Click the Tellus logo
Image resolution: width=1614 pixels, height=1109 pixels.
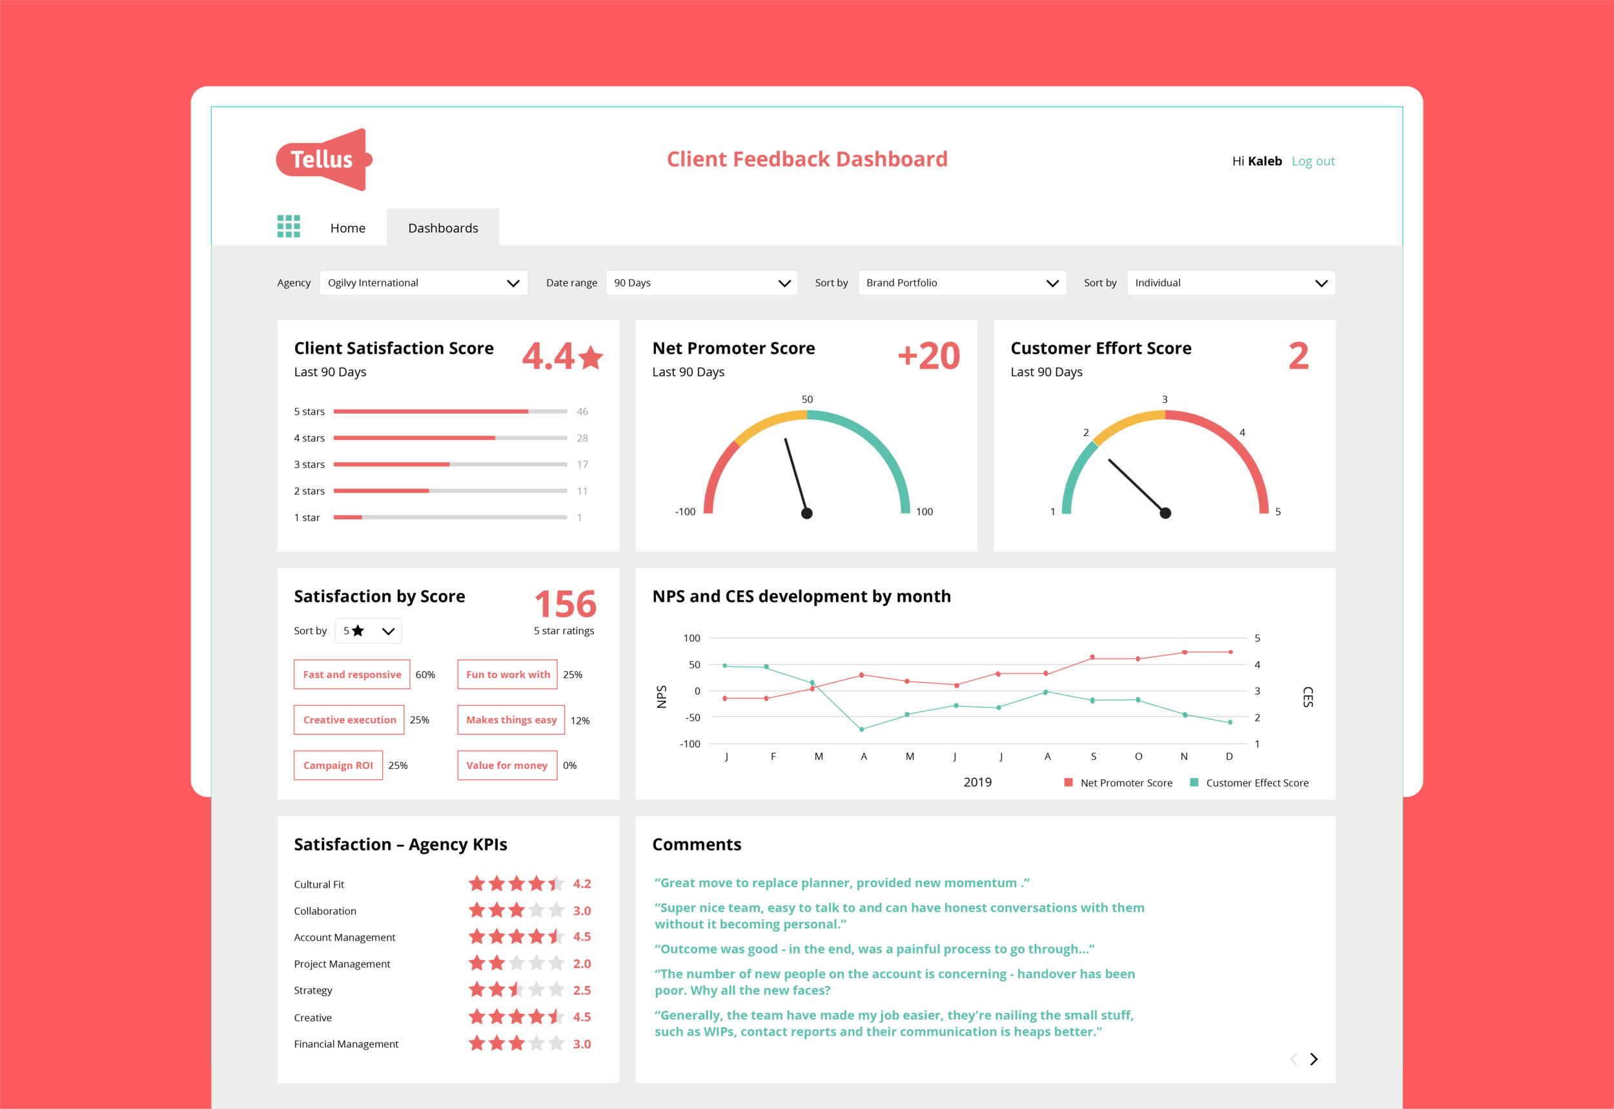click(323, 159)
